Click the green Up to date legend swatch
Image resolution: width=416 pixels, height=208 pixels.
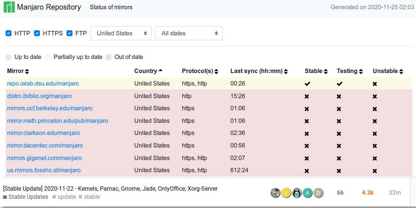click(x=9, y=57)
